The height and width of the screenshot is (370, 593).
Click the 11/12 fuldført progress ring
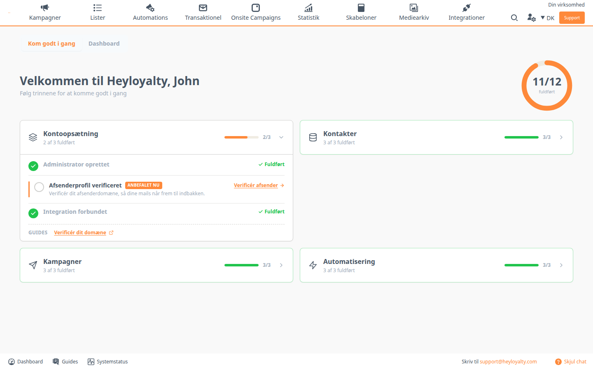547,86
